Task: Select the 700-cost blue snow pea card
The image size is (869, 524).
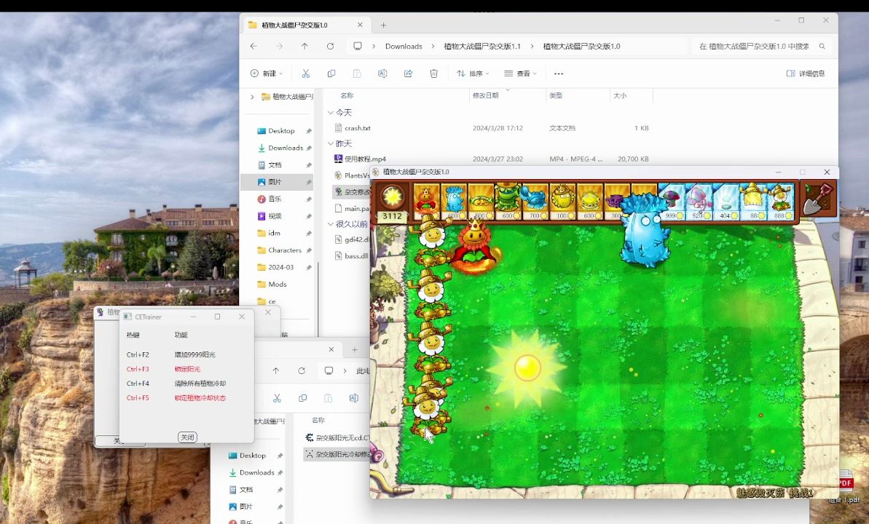Action: point(535,202)
